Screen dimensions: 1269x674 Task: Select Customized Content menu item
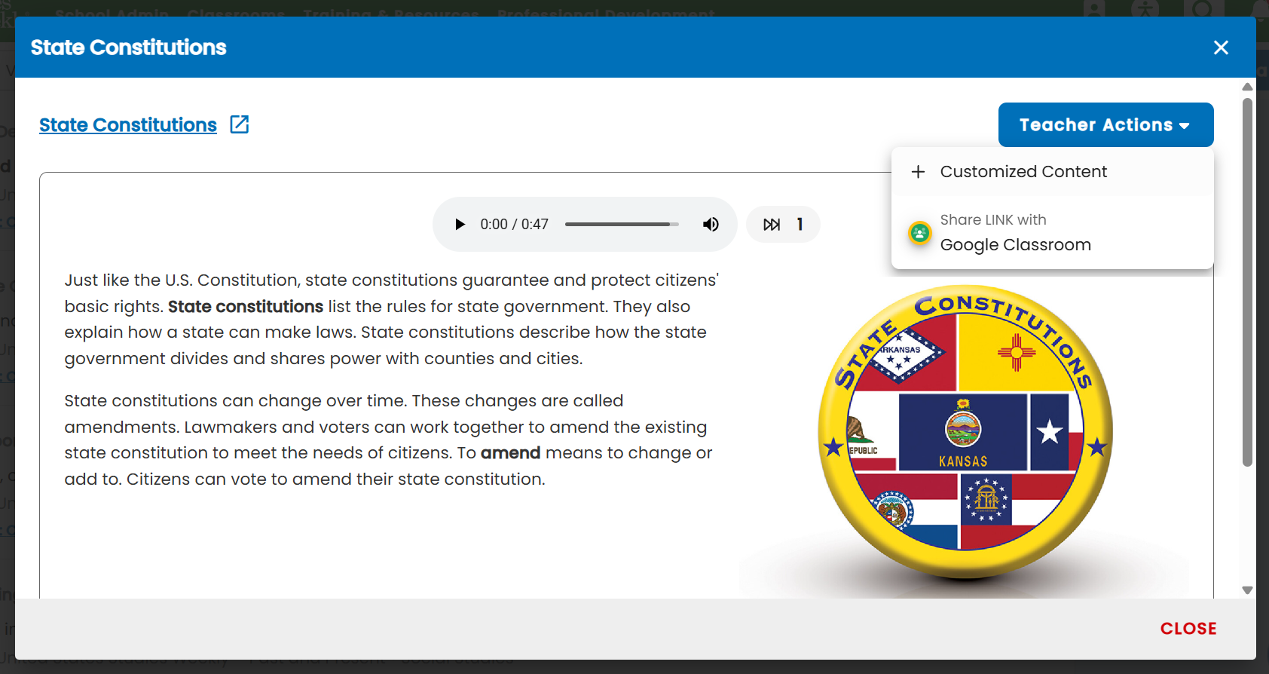pyautogui.click(x=1052, y=172)
